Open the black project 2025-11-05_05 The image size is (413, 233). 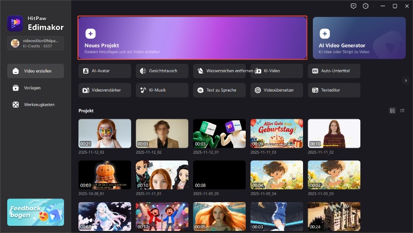(219, 175)
